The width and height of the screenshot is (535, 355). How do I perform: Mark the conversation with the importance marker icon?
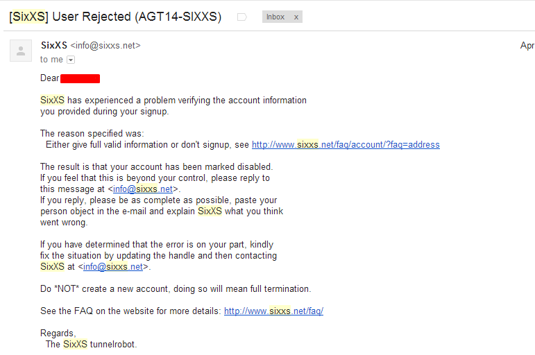click(242, 17)
